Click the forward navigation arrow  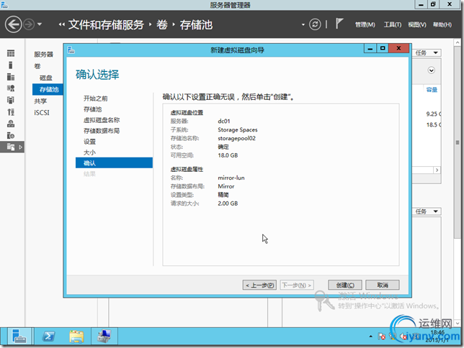(x=29, y=24)
